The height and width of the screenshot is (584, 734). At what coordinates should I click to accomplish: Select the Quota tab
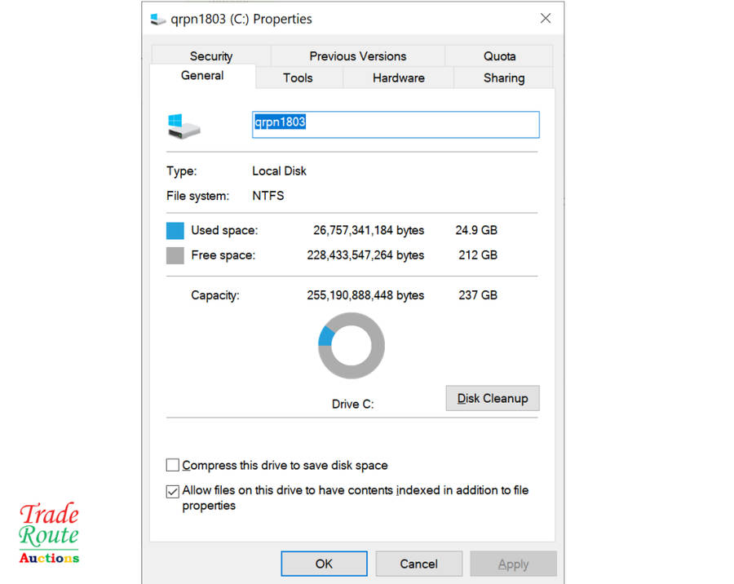click(499, 56)
